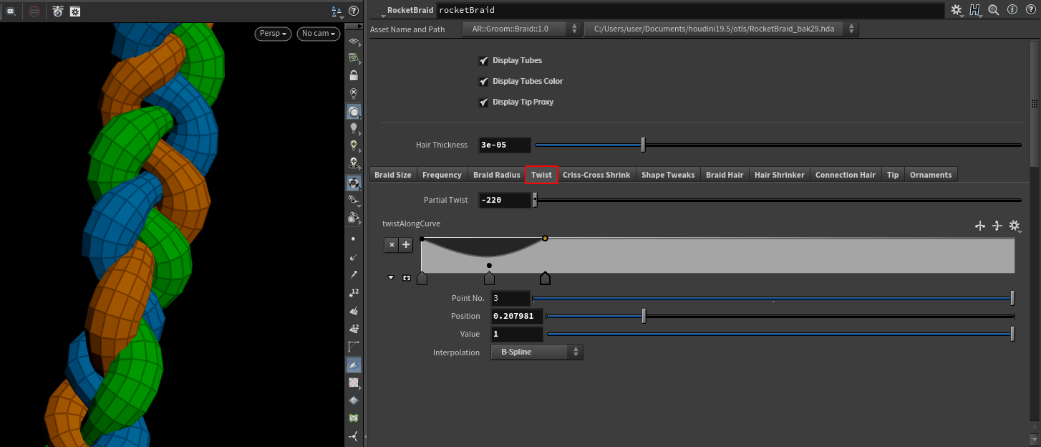Open viewport help question mark icon
The width and height of the screenshot is (1041, 447).
coord(354,11)
